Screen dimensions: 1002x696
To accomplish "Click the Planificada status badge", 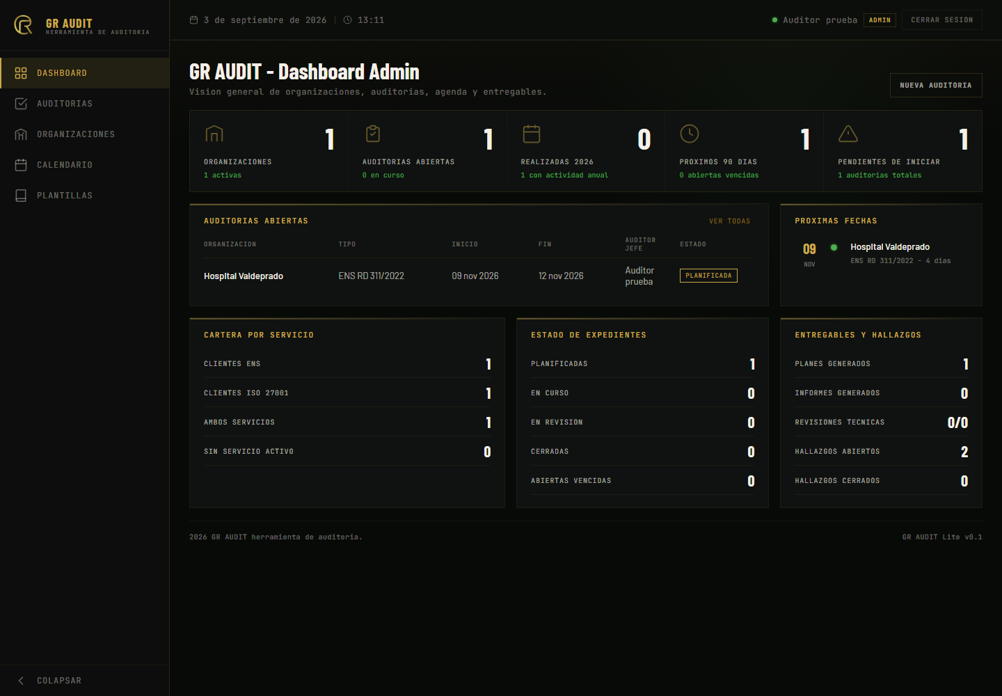I will pos(708,276).
